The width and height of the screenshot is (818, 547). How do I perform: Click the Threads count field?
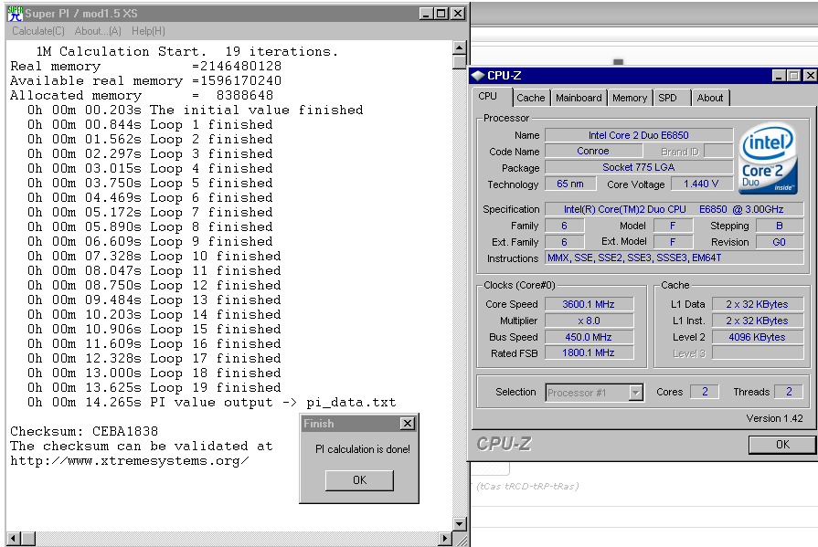coord(789,392)
